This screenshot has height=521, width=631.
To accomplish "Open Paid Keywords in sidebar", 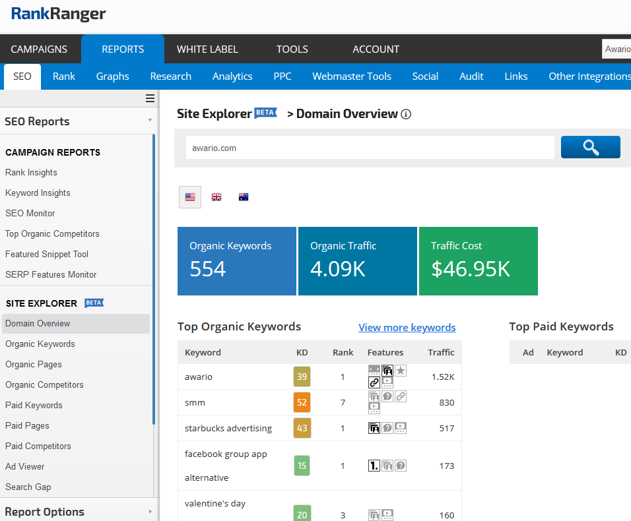I will click(34, 405).
